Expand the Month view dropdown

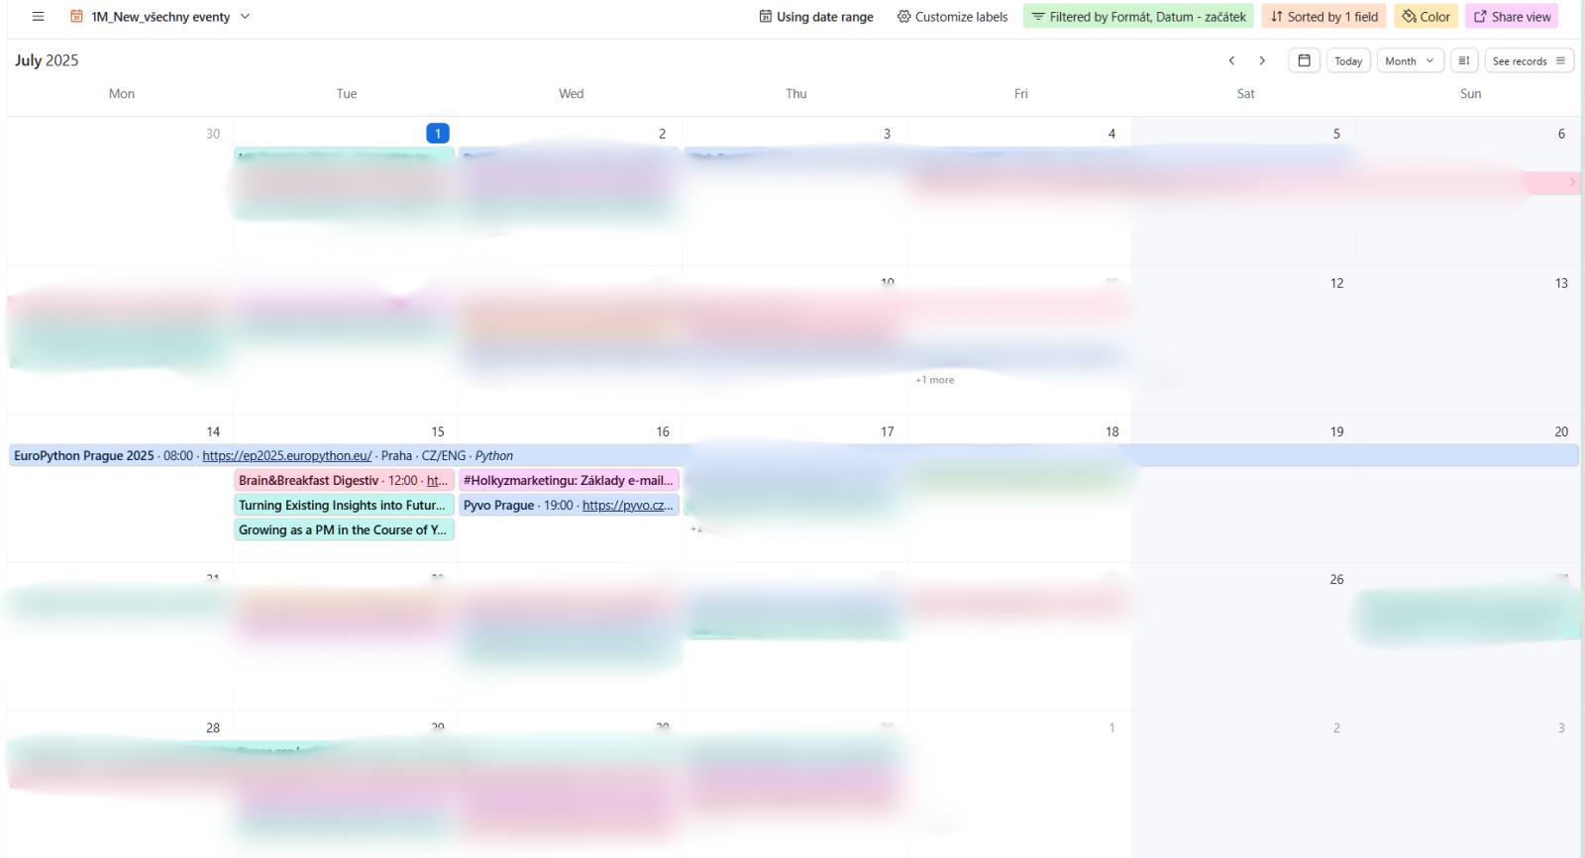click(1409, 60)
